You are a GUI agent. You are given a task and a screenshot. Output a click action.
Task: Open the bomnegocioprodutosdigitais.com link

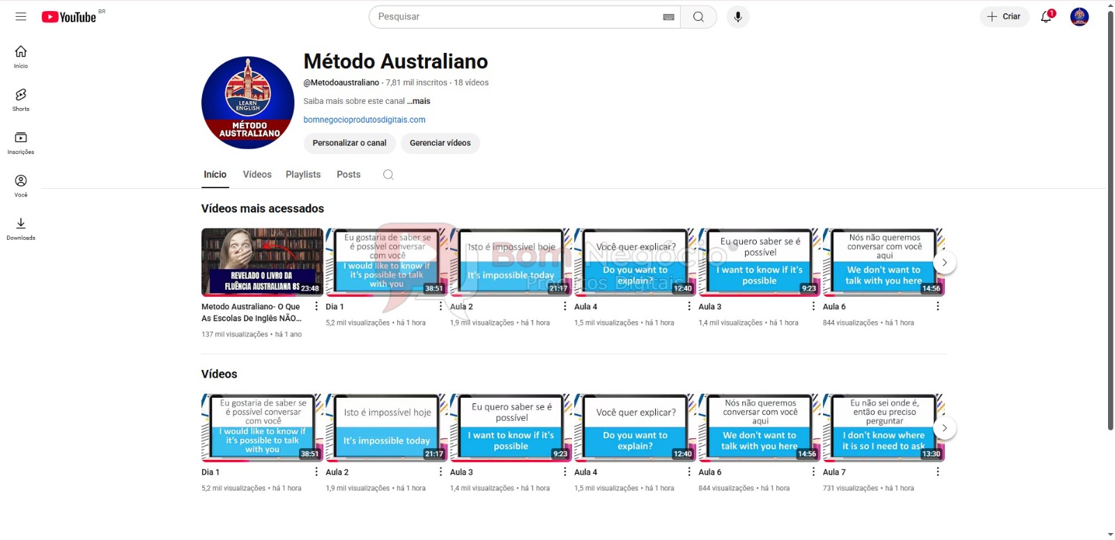click(364, 120)
